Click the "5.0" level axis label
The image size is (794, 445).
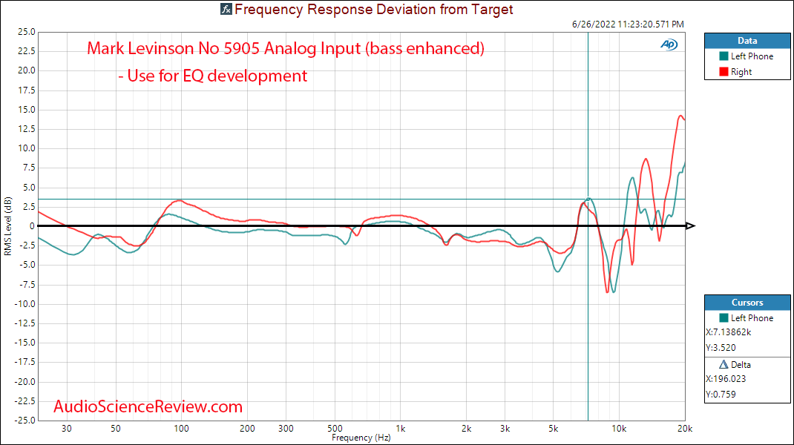(x=28, y=188)
